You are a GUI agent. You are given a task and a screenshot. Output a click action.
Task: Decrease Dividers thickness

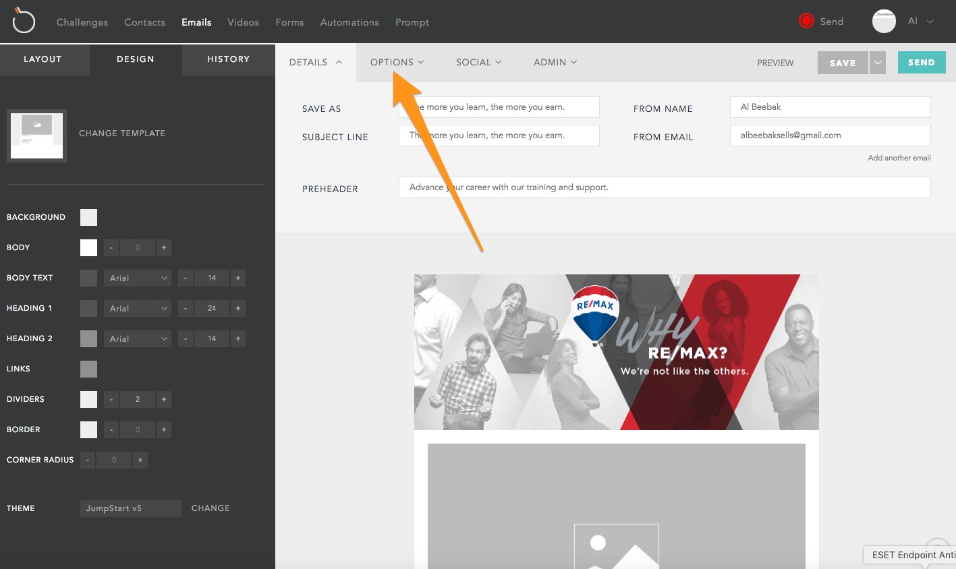click(x=111, y=399)
